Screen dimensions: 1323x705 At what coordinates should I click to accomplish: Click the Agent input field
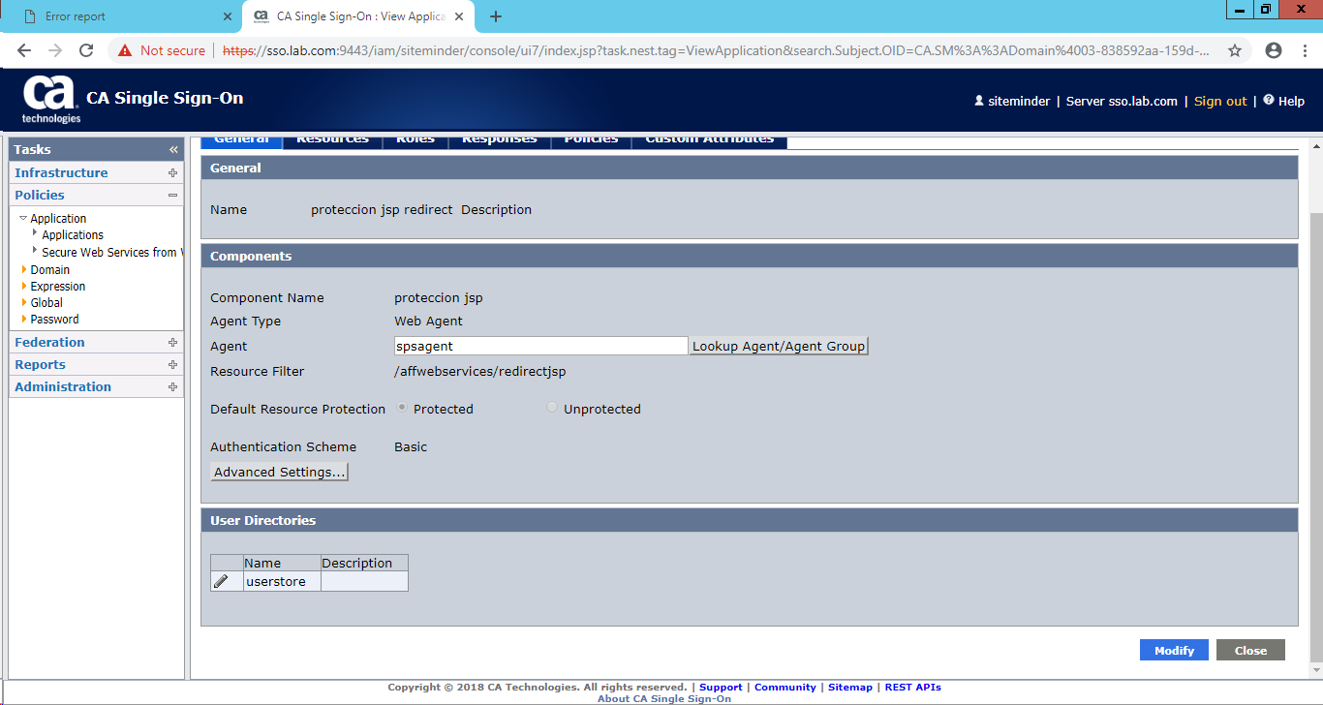point(540,346)
